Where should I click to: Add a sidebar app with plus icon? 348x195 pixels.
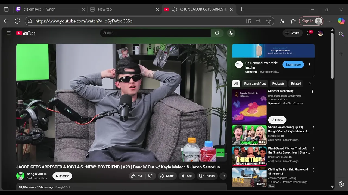(x=341, y=54)
